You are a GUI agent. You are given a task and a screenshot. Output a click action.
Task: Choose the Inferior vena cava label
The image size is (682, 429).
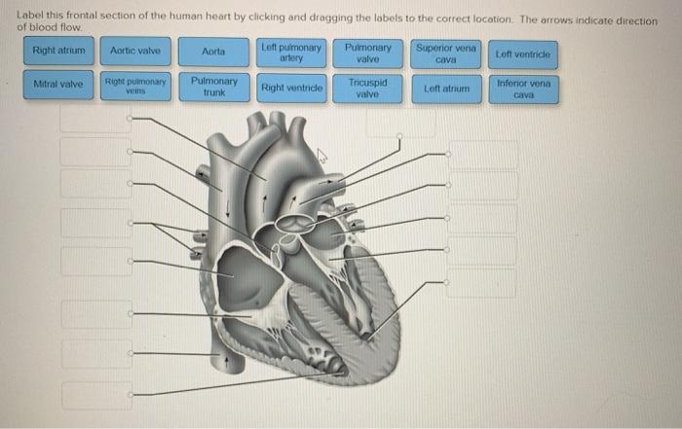pyautogui.click(x=524, y=89)
